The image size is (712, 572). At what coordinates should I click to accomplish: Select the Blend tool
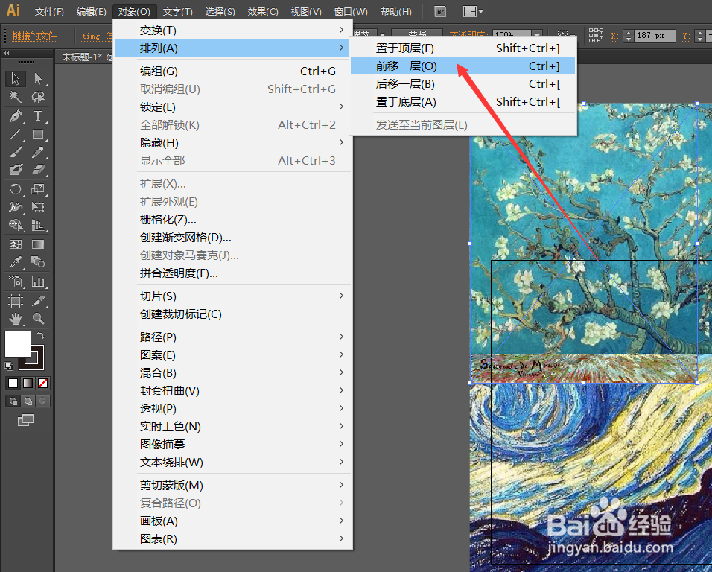[38, 262]
